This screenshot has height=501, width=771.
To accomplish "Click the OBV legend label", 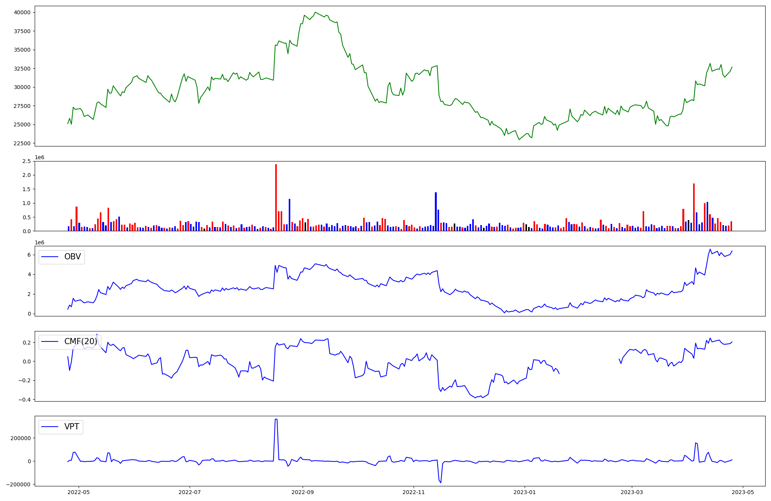I will [x=72, y=257].
